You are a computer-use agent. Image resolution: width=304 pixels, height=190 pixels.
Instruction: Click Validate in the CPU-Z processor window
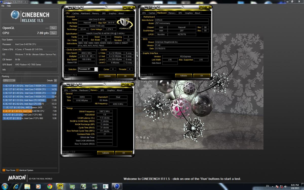pos(107,76)
